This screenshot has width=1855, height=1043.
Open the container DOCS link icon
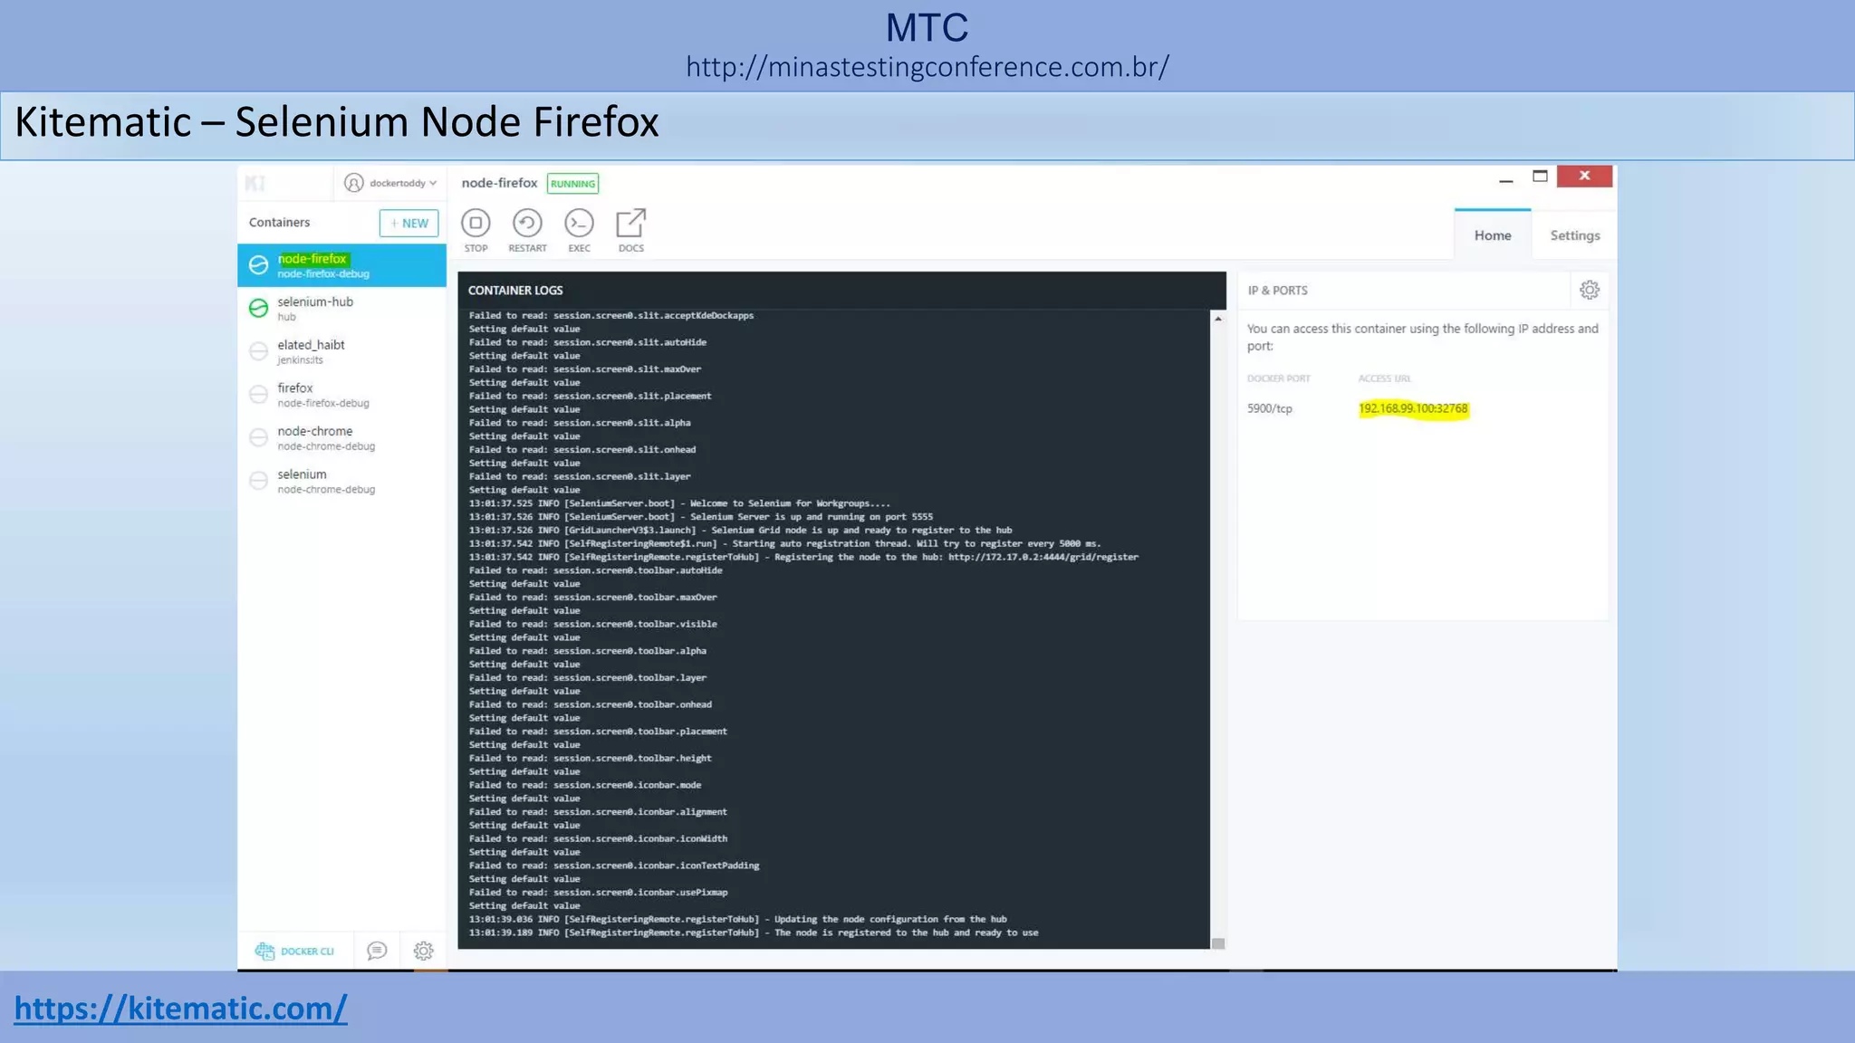coord(631,223)
